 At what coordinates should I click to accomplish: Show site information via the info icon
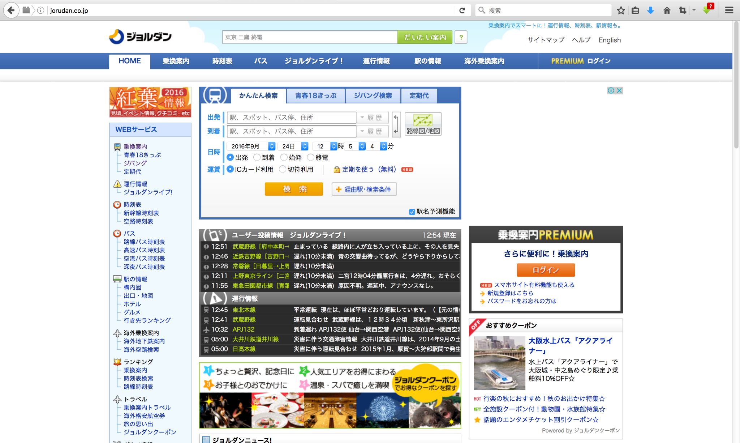pos(41,10)
